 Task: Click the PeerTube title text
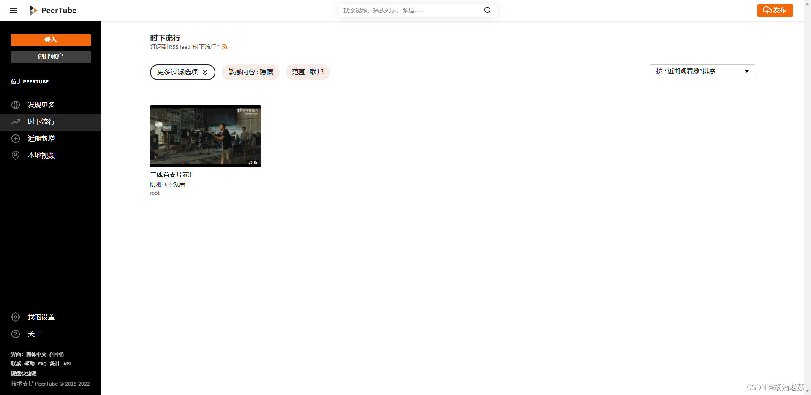pyautogui.click(x=59, y=11)
